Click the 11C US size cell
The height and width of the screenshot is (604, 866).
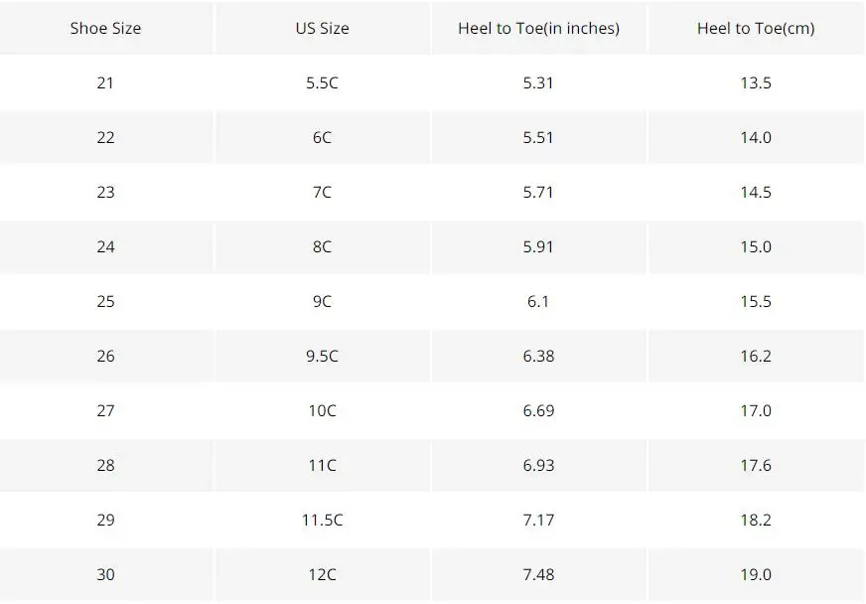click(323, 466)
